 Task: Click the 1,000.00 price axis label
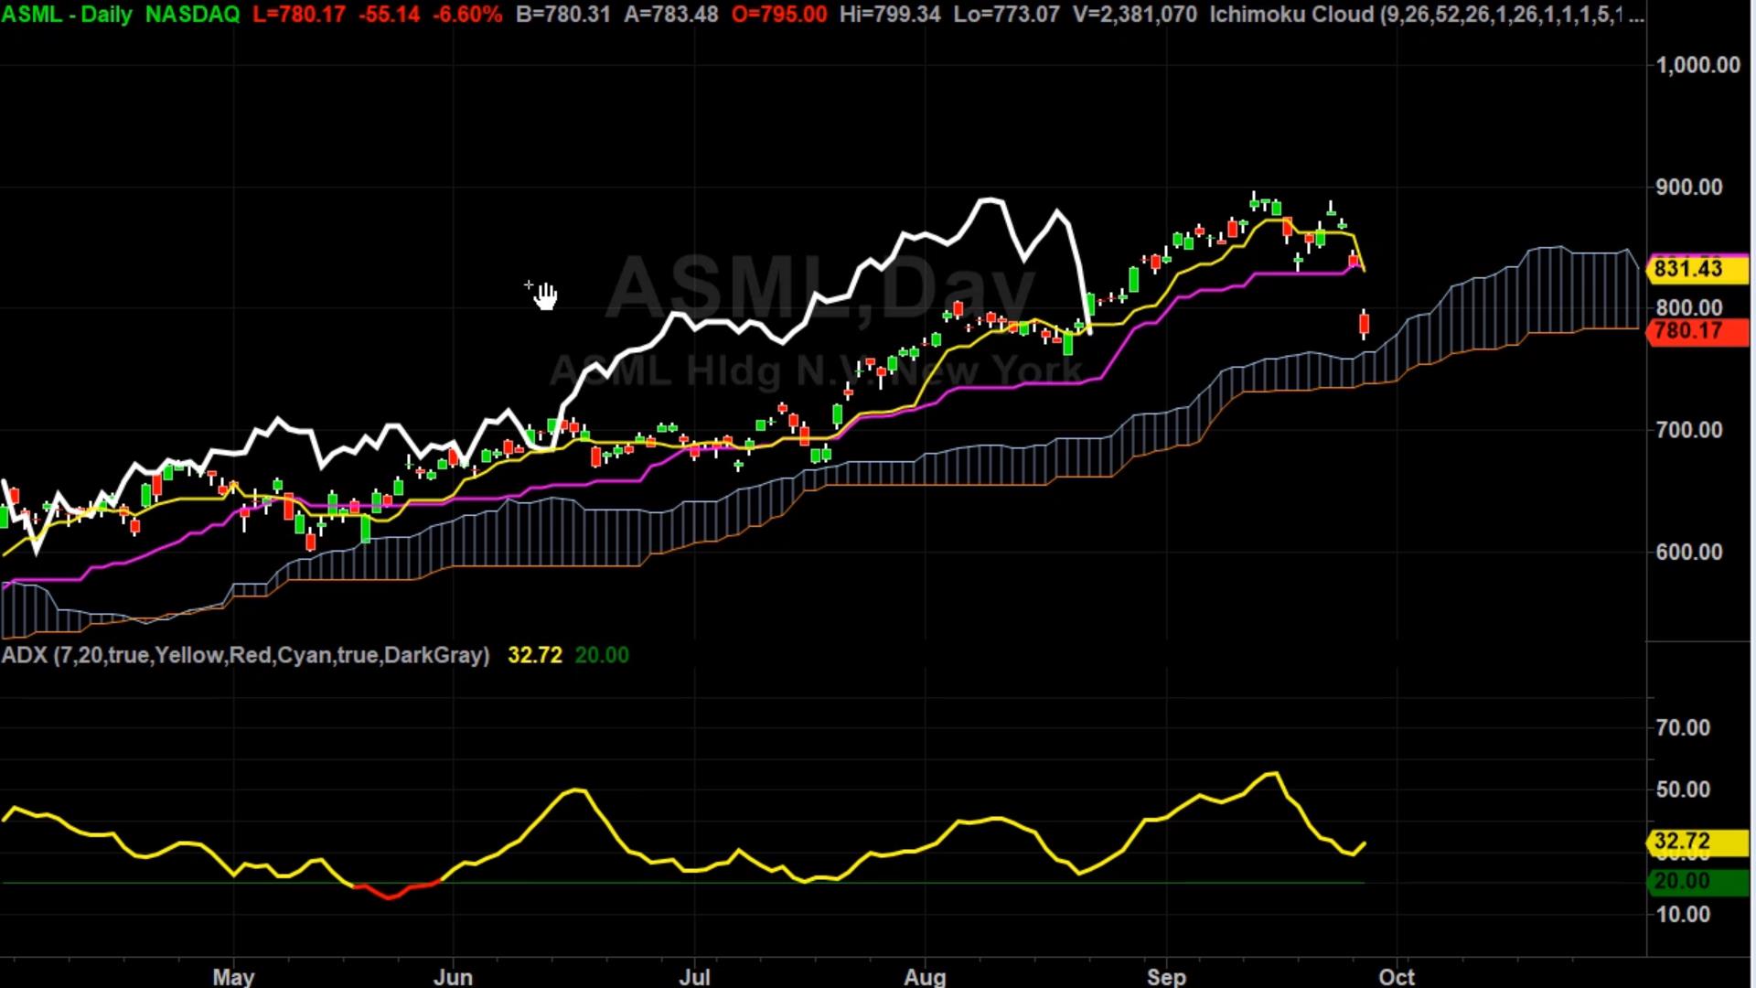pos(1698,65)
